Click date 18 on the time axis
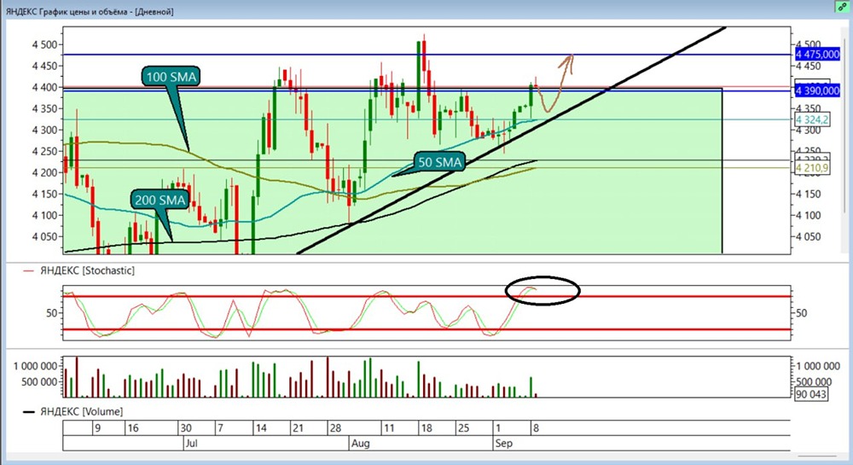 tap(426, 428)
